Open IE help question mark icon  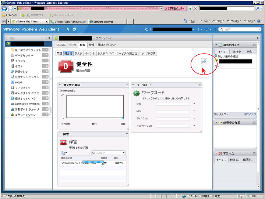coord(259,21)
